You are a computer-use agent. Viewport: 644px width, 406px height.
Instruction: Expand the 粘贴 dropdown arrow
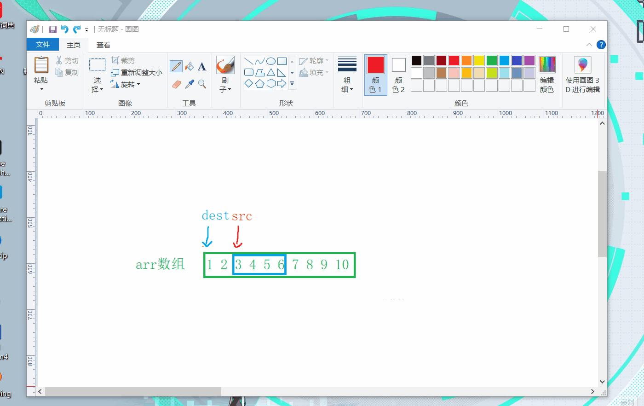coord(41,89)
